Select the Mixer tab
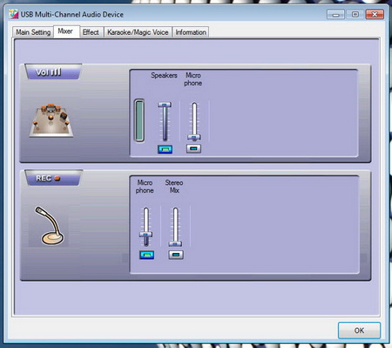 pos(65,31)
